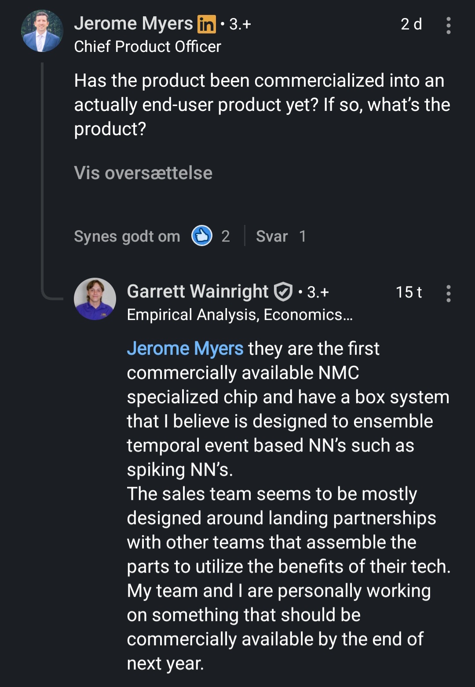
Task: Like the comment with "Synes godt om"
Action: coord(127,236)
